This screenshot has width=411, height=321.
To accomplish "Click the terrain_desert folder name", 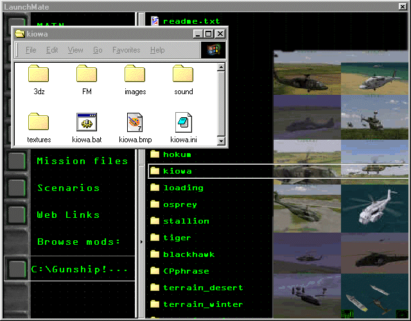I will tap(203, 288).
